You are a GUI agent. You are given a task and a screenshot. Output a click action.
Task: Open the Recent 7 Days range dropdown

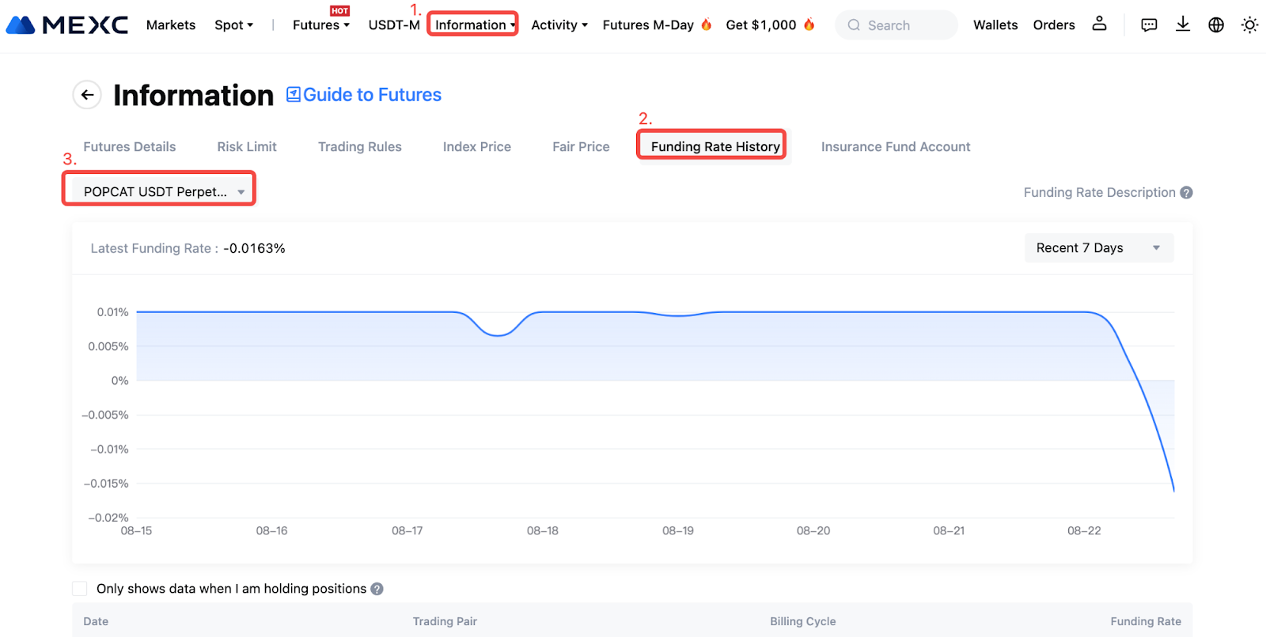pyautogui.click(x=1098, y=248)
